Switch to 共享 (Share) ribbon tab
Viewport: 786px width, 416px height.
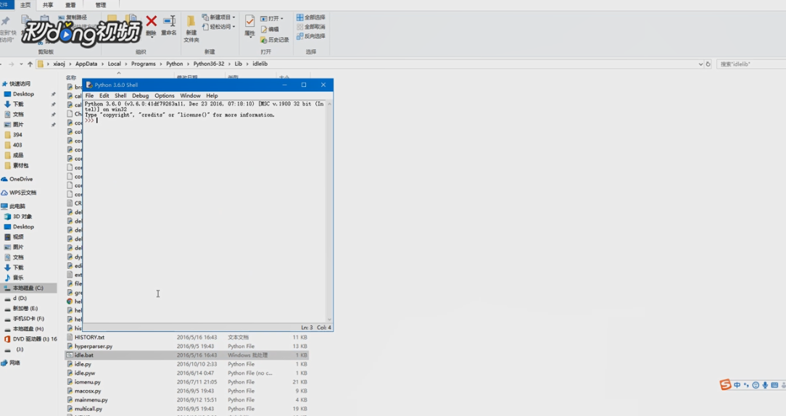(x=48, y=5)
